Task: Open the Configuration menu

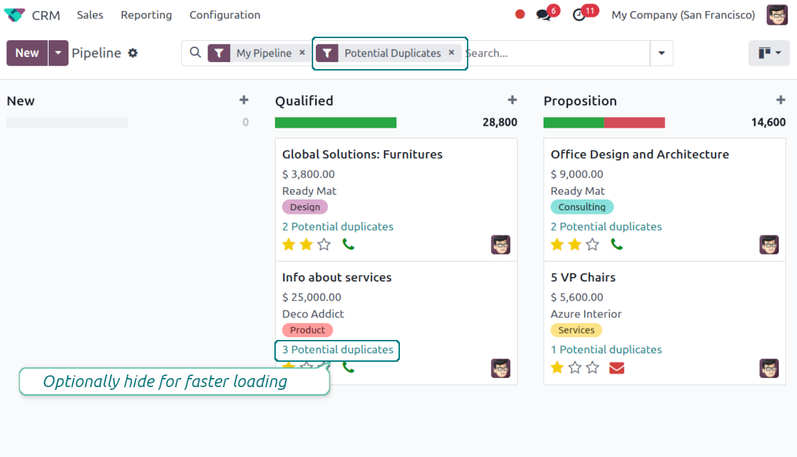Action: click(224, 15)
